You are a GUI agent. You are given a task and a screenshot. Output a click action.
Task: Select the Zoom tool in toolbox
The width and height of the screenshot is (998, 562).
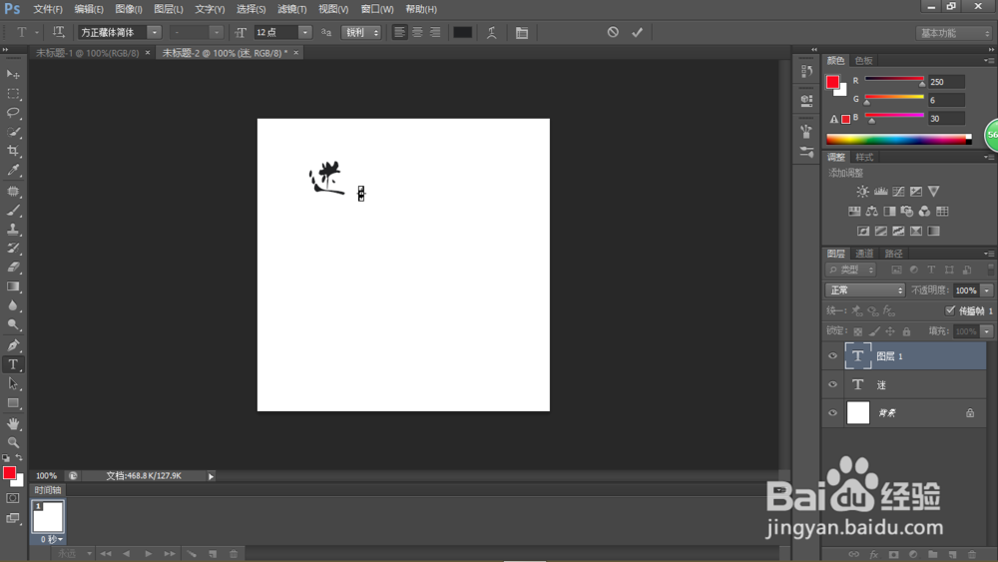[13, 442]
